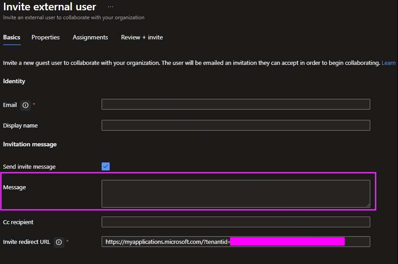This screenshot has height=264, width=398.
Task: Select the Cc recipient input field
Action: coord(235,222)
